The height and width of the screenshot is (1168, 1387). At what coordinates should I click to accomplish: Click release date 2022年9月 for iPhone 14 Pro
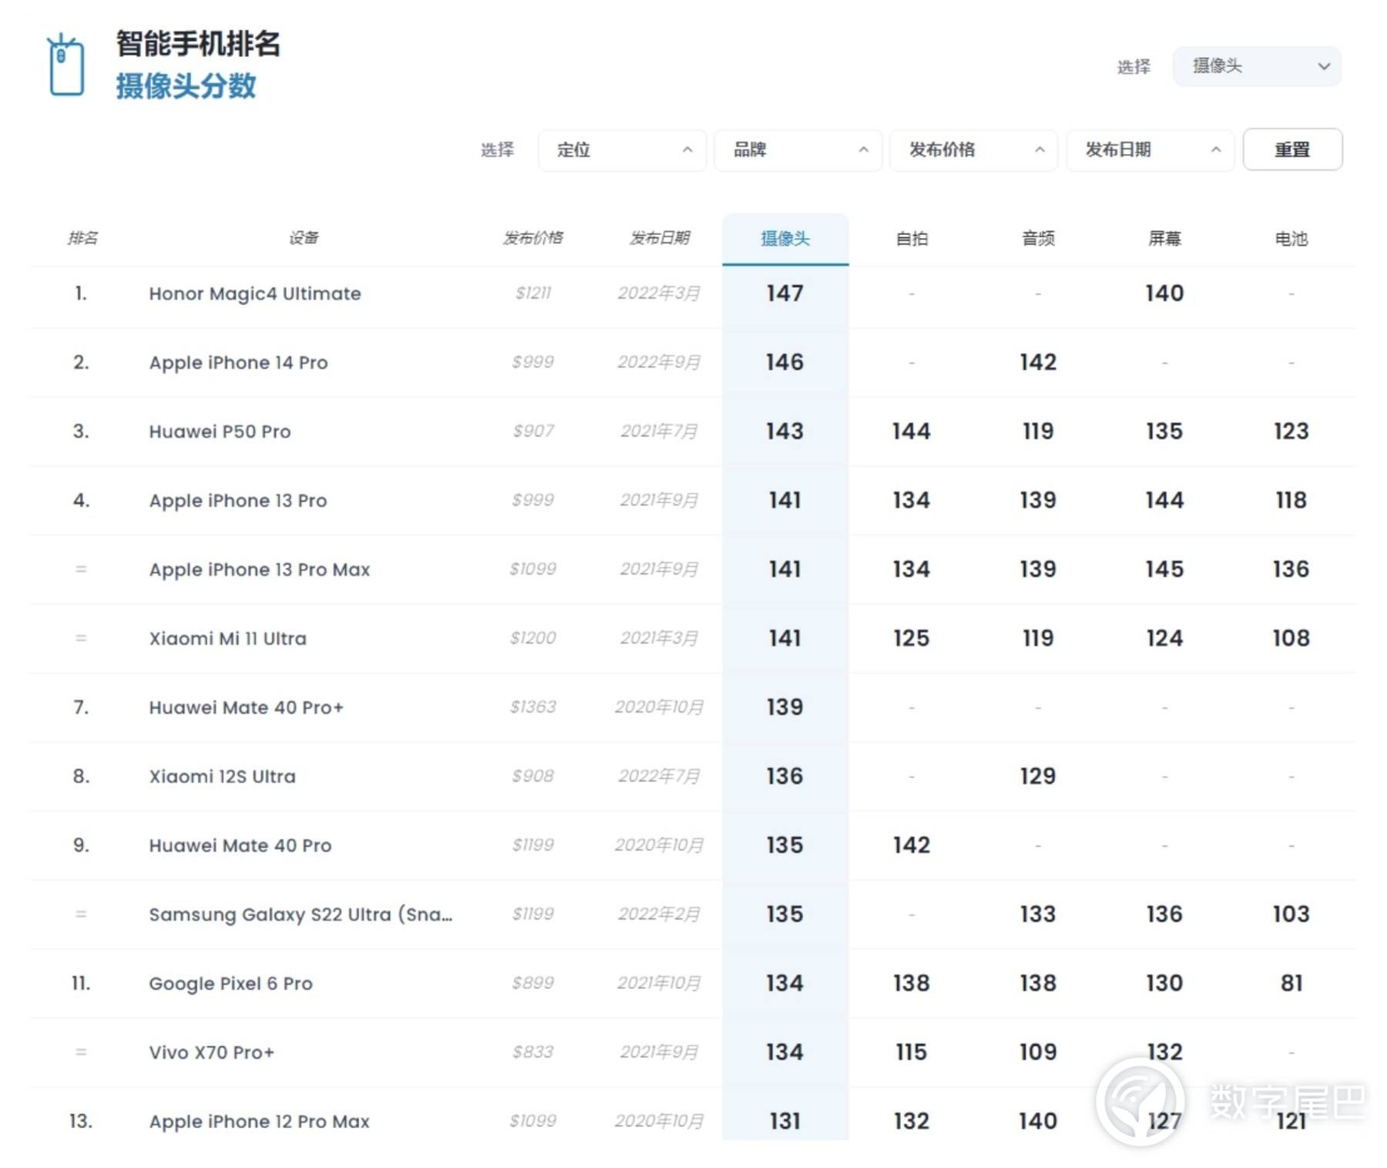click(659, 362)
